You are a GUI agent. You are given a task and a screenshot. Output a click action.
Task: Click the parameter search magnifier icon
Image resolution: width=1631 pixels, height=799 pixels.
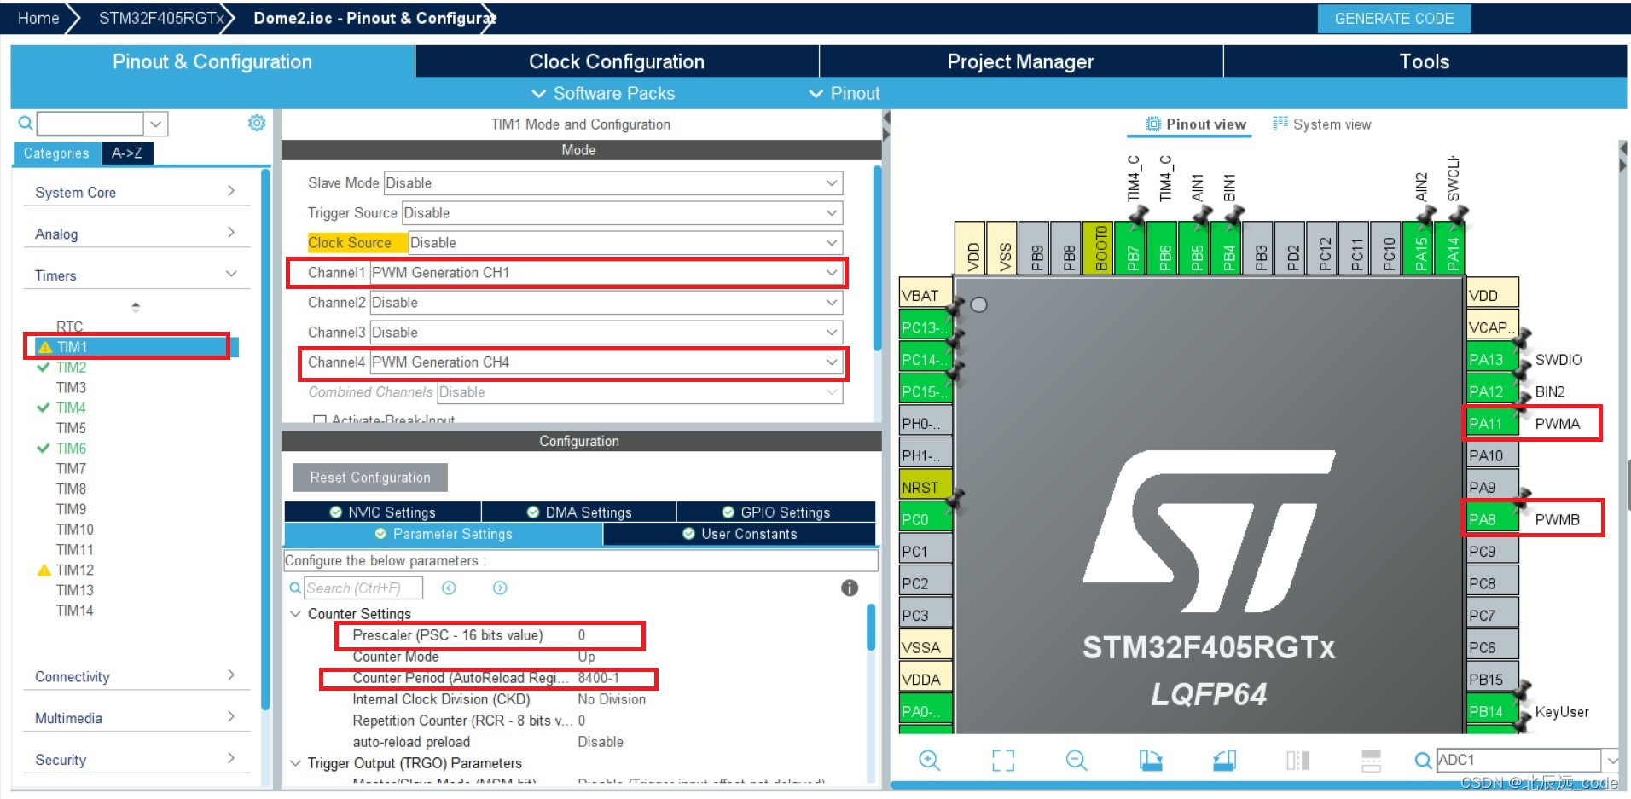(295, 588)
